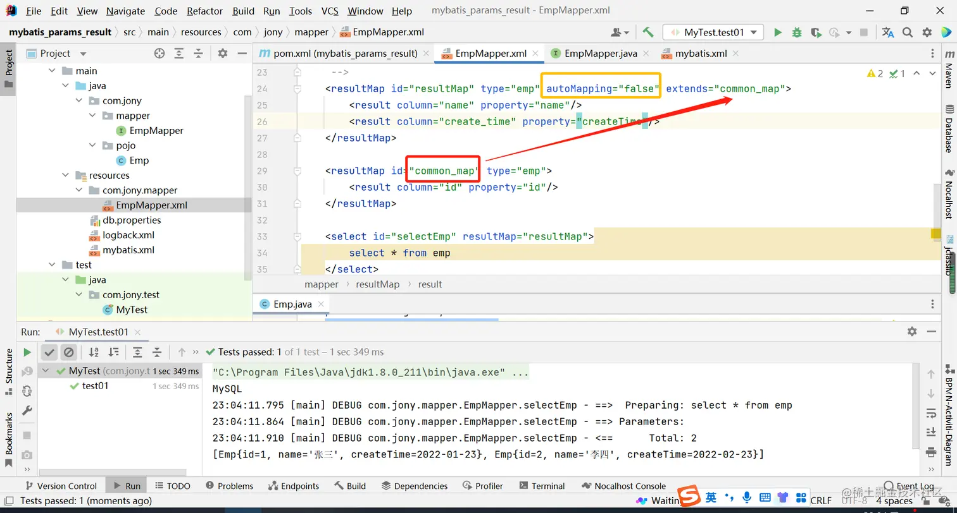The image size is (957, 513).
Task: Collapse the resources folder node
Action: 64,175
